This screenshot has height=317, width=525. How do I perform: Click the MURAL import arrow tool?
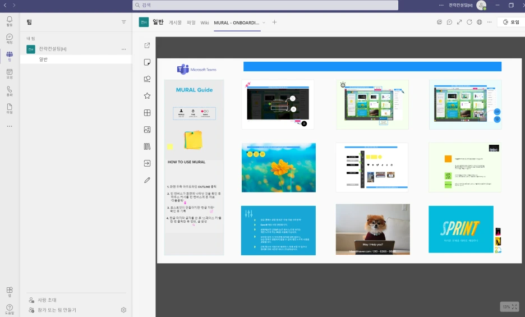pyautogui.click(x=147, y=163)
